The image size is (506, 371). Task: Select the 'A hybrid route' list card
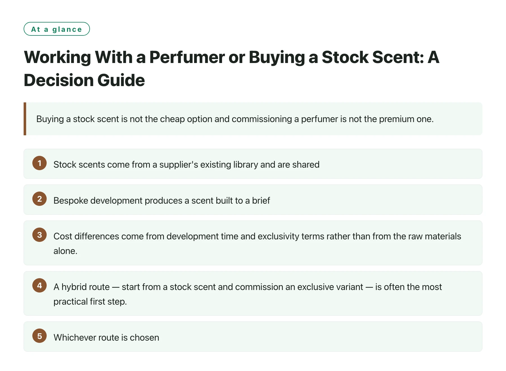pyautogui.click(x=253, y=293)
